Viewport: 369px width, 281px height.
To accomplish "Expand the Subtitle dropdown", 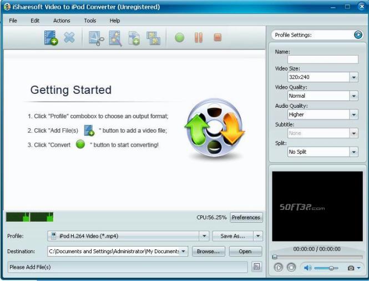I will [x=353, y=133].
